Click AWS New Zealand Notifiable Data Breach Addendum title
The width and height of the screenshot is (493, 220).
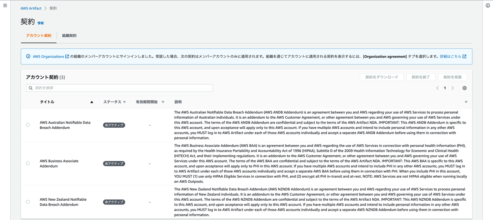pyautogui.click(x=63, y=202)
